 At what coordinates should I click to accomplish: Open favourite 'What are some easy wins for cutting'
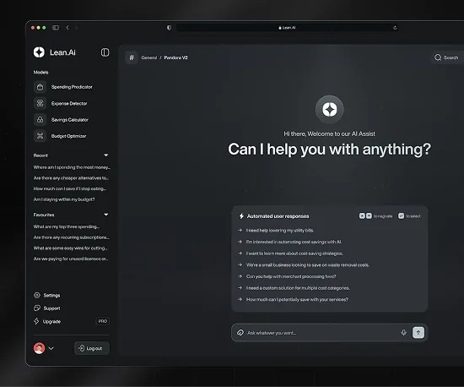click(70, 248)
